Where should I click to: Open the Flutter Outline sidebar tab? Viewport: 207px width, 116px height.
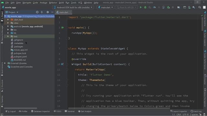[x=205, y=19]
